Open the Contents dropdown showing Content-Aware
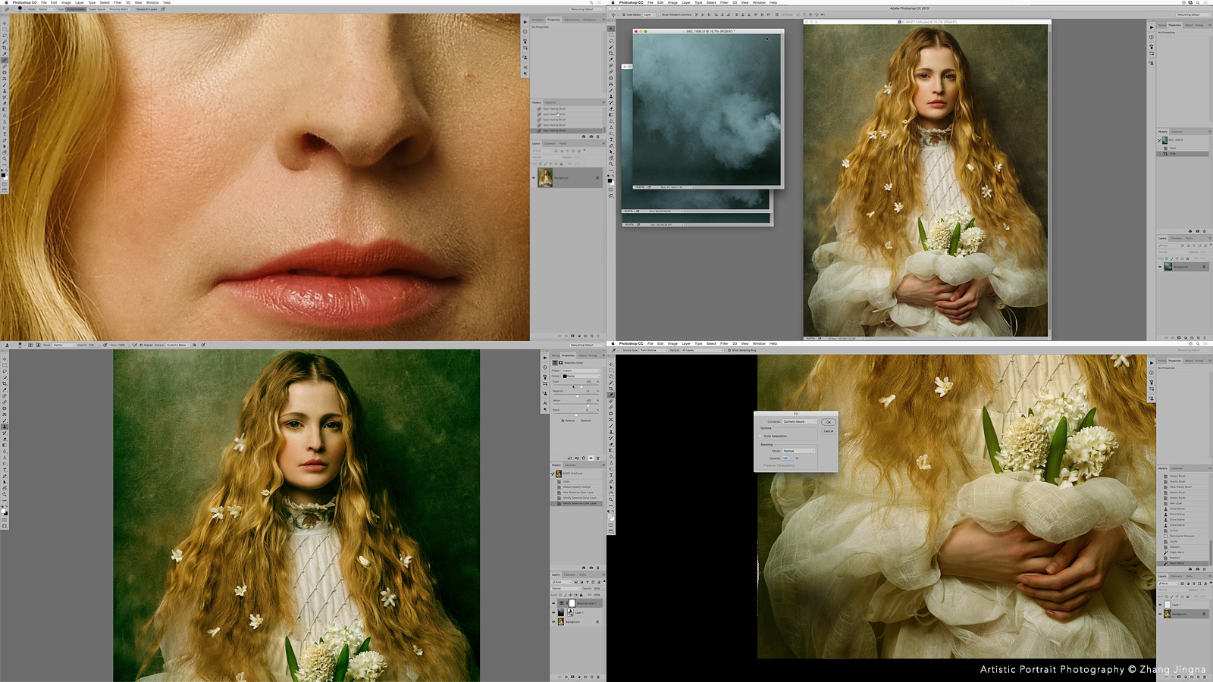This screenshot has height=682, width=1213. 800,421
